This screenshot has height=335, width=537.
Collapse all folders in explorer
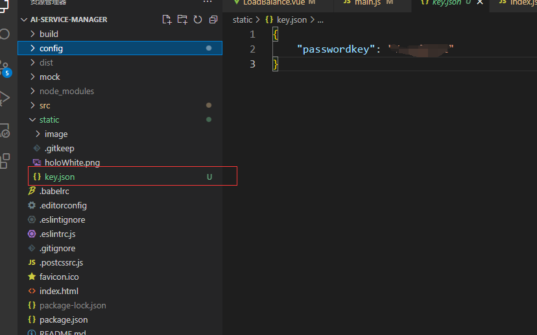(x=213, y=19)
